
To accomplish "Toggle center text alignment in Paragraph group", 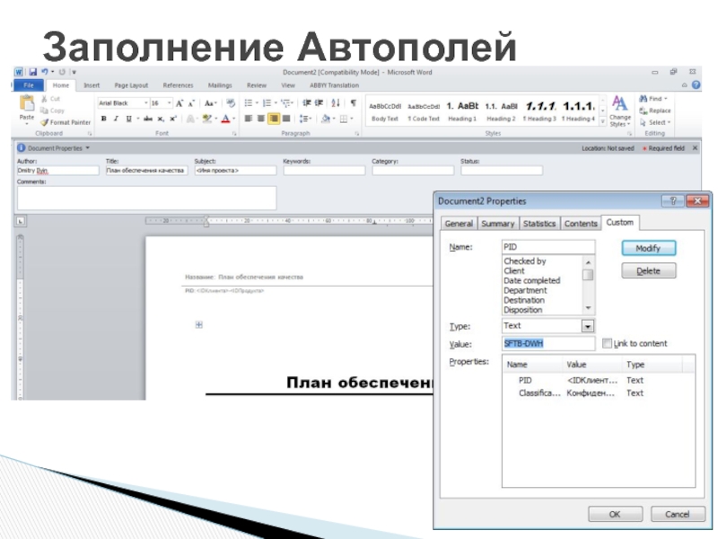I will (261, 119).
